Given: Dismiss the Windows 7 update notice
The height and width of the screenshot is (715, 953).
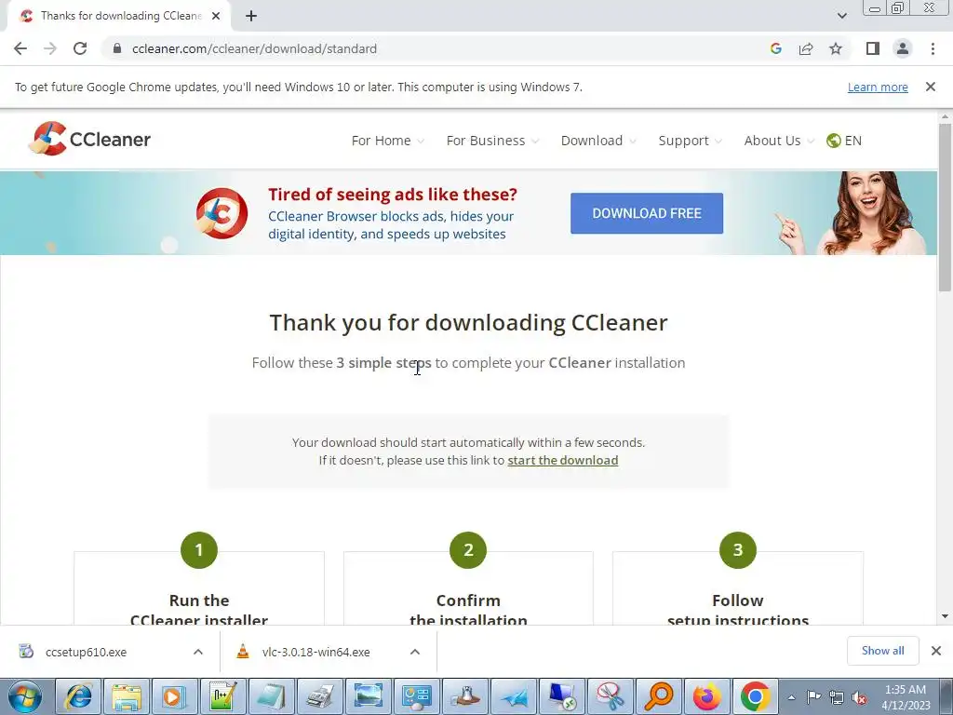Looking at the screenshot, I should point(930,87).
